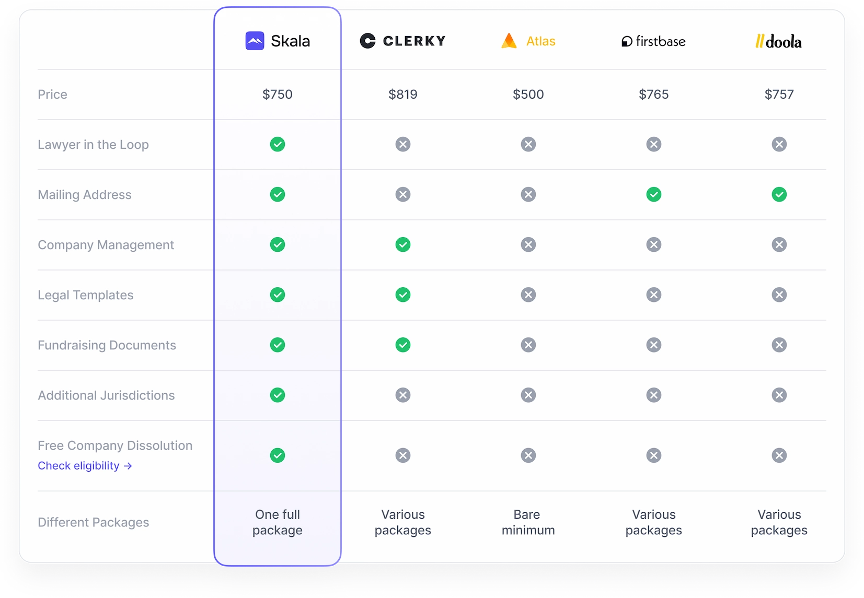Click Clerky's Additional Jurisdictions cross icon
864x598 pixels.
tap(403, 395)
